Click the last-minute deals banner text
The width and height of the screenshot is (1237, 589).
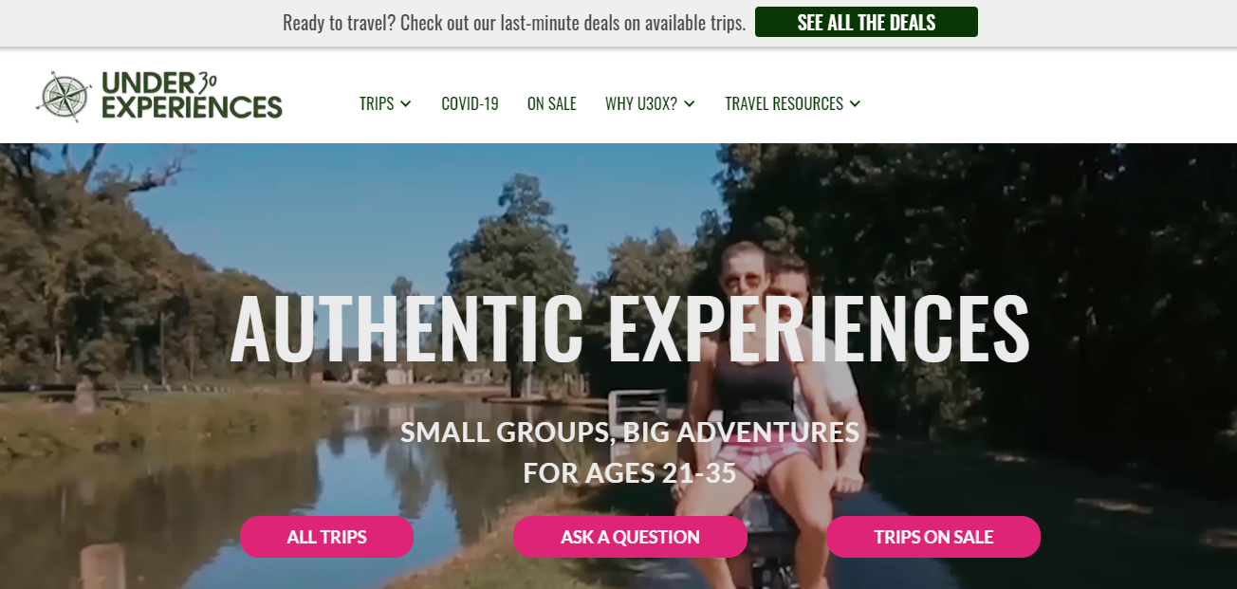[514, 22]
